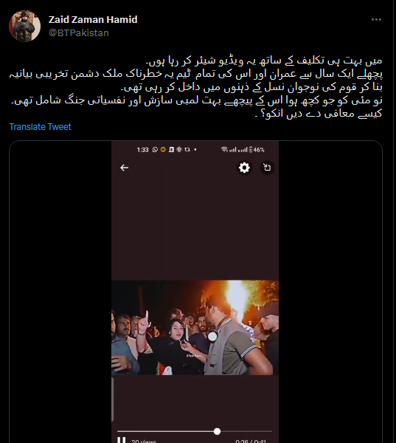Click the unplayed portion of the video timeline
The width and height of the screenshot is (396, 443).
(x=246, y=431)
